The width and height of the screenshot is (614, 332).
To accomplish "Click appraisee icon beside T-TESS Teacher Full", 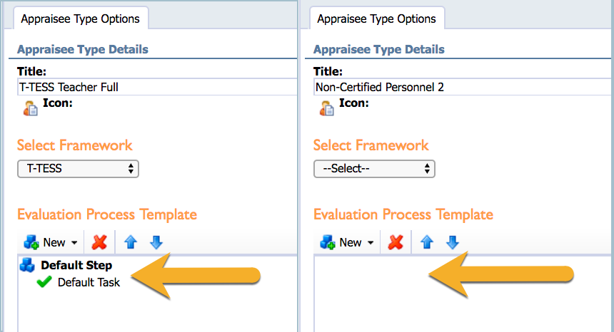I will 31,108.
